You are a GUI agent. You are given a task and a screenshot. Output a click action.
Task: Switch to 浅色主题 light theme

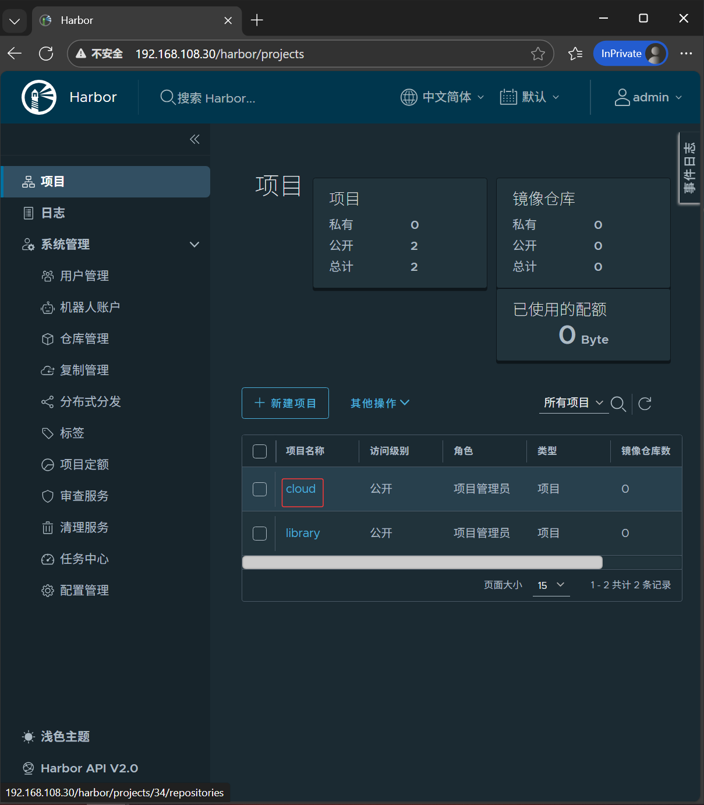click(56, 737)
